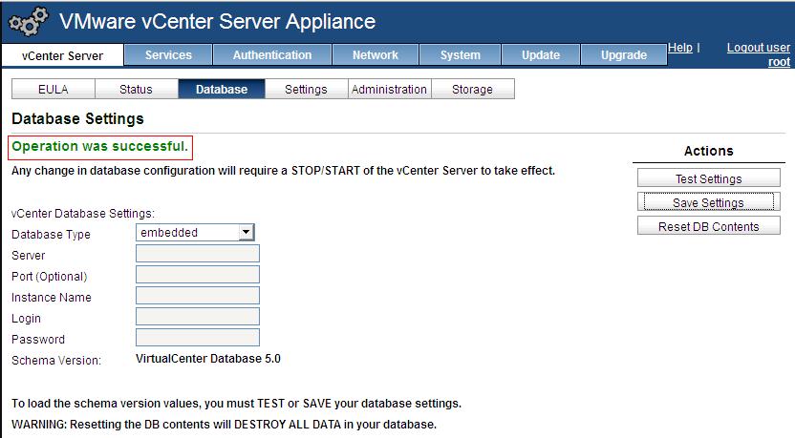Screen dimensions: 795x438
Task: Expand the Database Type dropdown
Action: click(x=195, y=233)
